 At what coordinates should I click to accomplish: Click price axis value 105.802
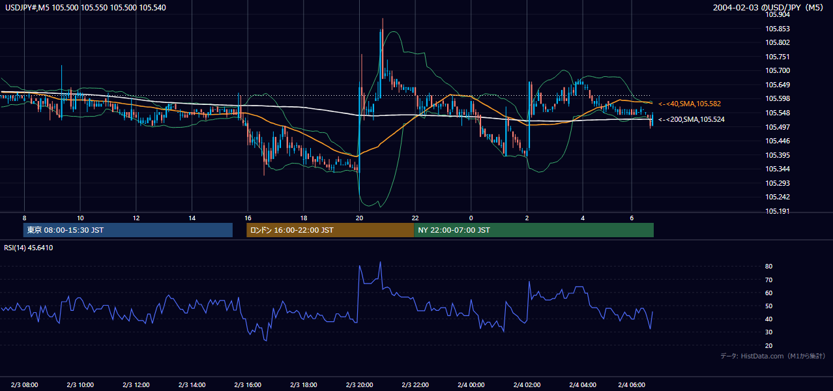[777, 42]
